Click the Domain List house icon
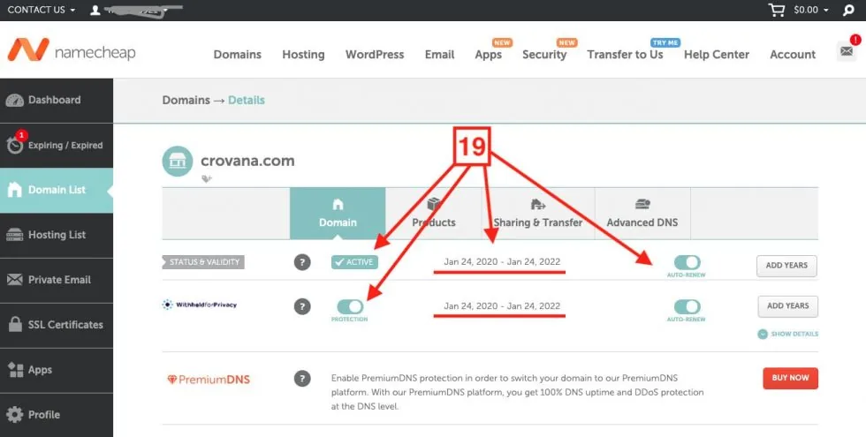Viewport: 866px width, 437px height. tap(15, 190)
